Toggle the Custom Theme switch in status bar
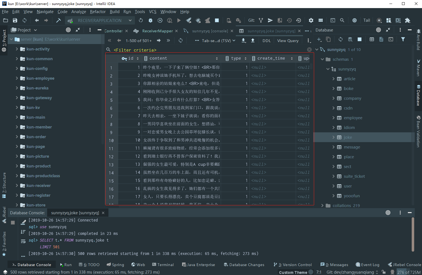Image resolution: width=422 pixels, height=275 pixels. 311,272
